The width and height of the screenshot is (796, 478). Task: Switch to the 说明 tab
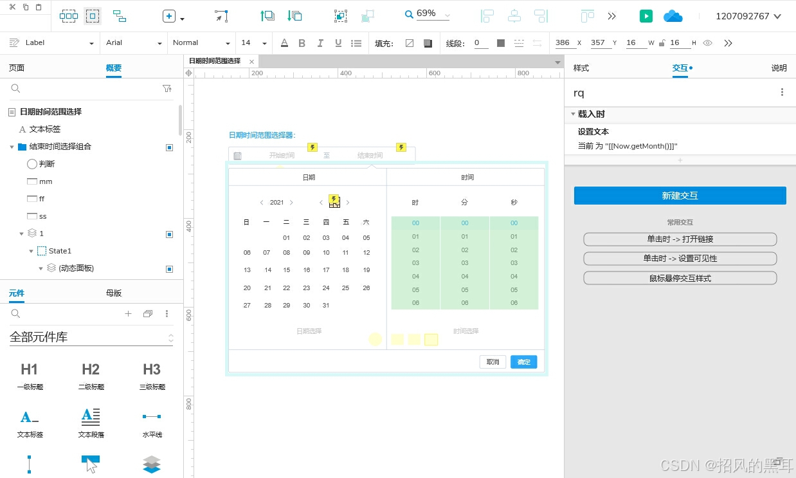(x=779, y=68)
